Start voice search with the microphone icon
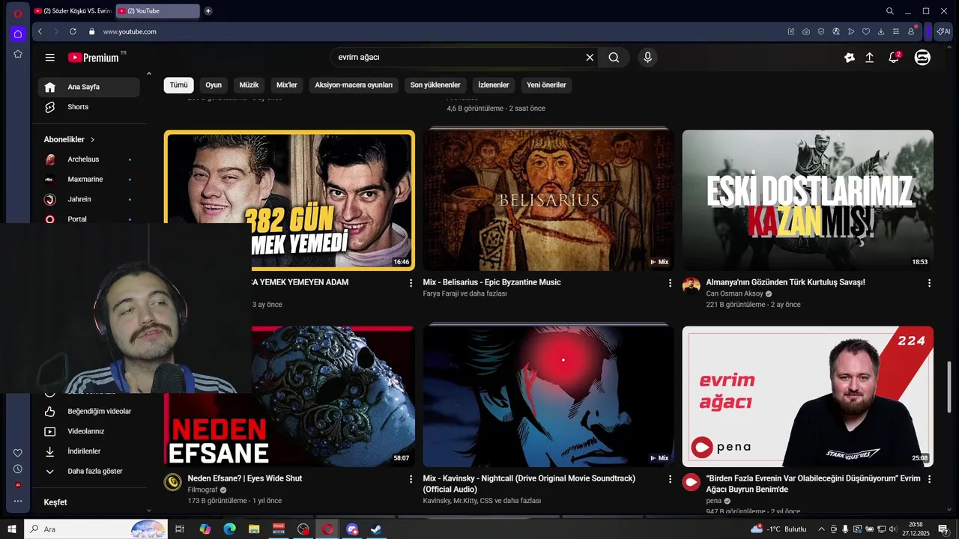Viewport: 959px width, 539px height. click(x=648, y=58)
